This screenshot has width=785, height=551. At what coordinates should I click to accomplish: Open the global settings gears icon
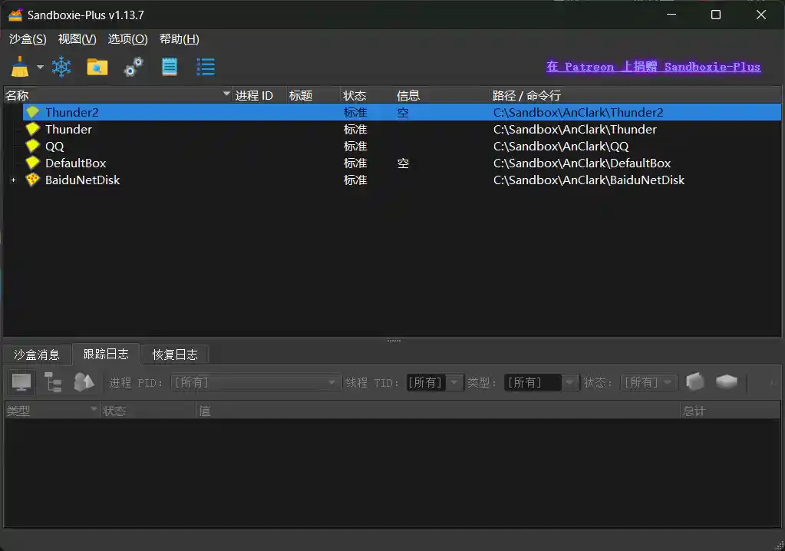[x=132, y=67]
